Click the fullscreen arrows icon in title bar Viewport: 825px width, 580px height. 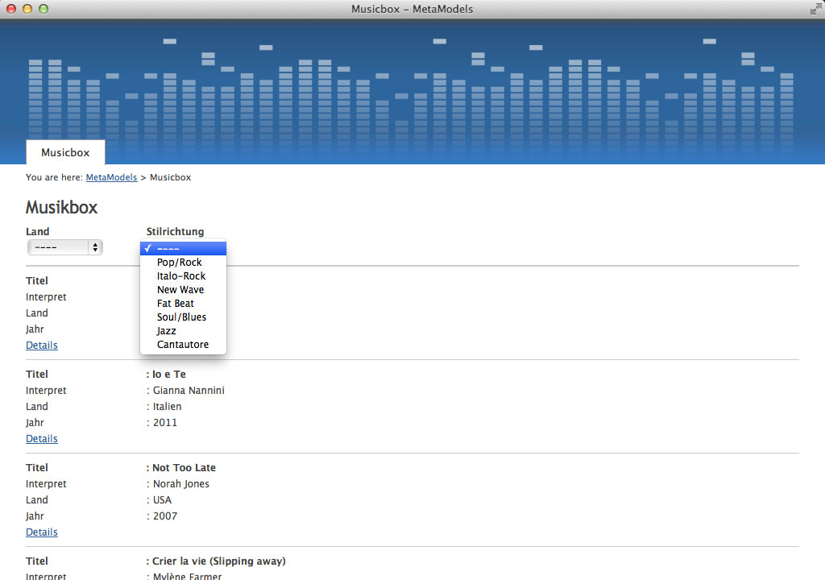click(815, 9)
